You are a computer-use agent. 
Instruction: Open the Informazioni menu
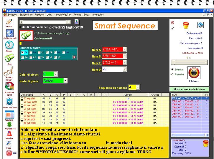(x=98, y=15)
